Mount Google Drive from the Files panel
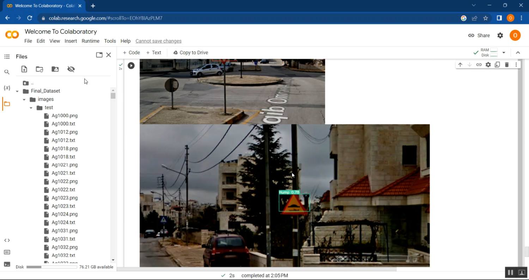This screenshot has height=280, width=529. (55, 69)
